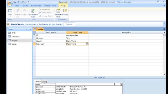Open the quick access toolbar customize arrow

pyautogui.click(x=29, y=2)
